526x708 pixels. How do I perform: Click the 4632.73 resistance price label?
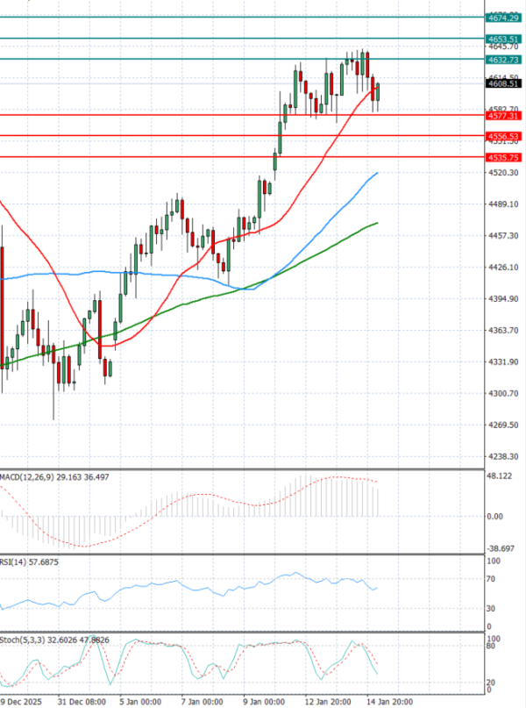503,60
